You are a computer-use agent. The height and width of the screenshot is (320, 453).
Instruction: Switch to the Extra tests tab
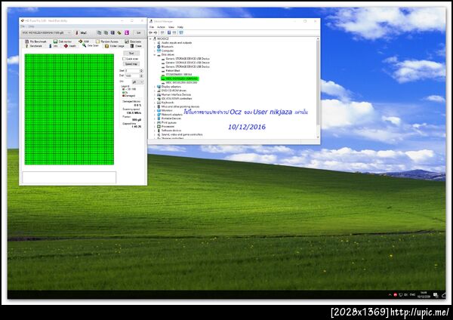click(x=133, y=42)
